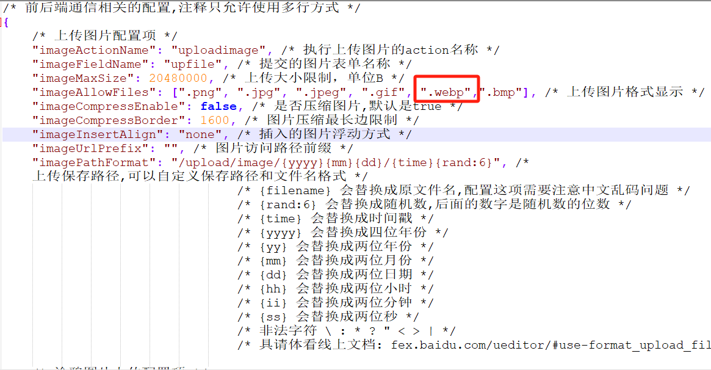Place cursor in the value 1600
Viewport: 711px width, 370px height.
[214, 121]
